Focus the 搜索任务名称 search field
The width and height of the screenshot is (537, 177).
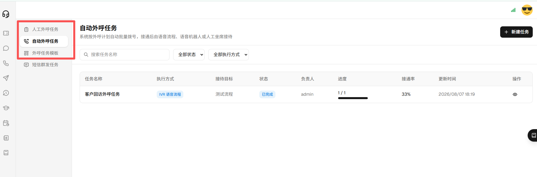click(x=124, y=55)
